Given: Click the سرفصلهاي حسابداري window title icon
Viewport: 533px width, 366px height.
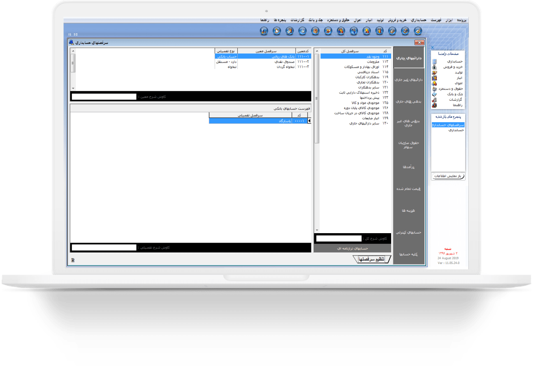Looking at the screenshot, I should tap(72, 43).
